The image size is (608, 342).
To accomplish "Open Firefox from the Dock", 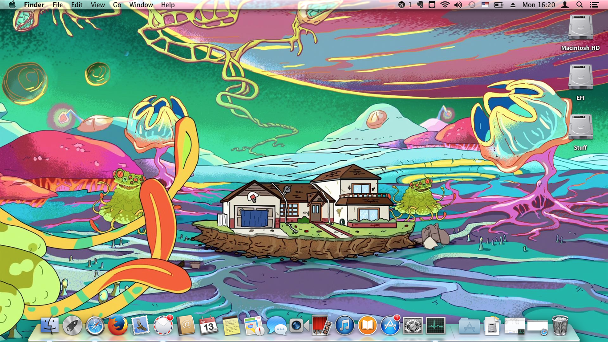I will (x=118, y=326).
